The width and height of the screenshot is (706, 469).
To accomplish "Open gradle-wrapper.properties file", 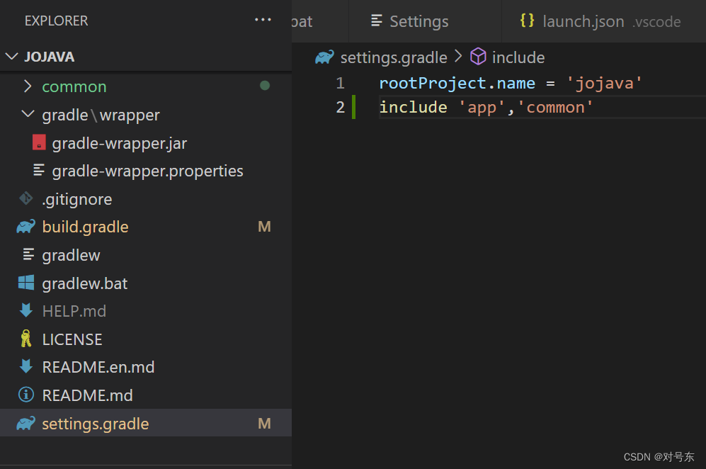I will click(x=147, y=171).
